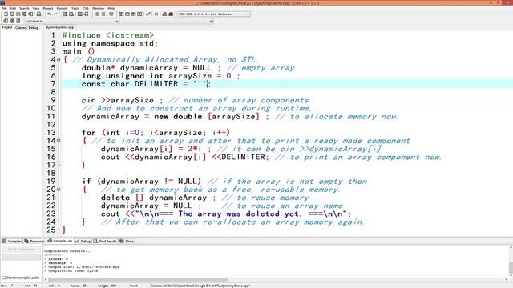This screenshot has height=288, width=513.
Task: Open the Compile Log bottom tab
Action: (x=60, y=241)
